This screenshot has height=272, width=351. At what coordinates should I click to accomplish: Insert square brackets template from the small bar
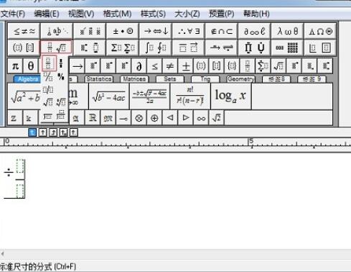click(216, 65)
